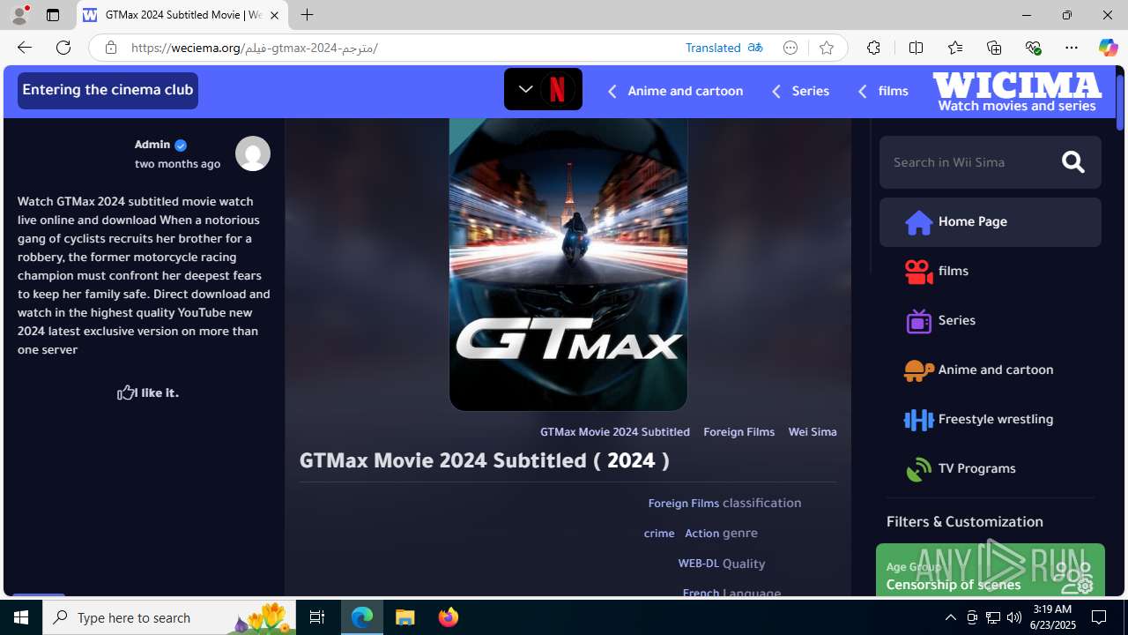Screen dimensions: 1128x635
Task: Open the Tab actions menu icon
Action: (x=53, y=15)
